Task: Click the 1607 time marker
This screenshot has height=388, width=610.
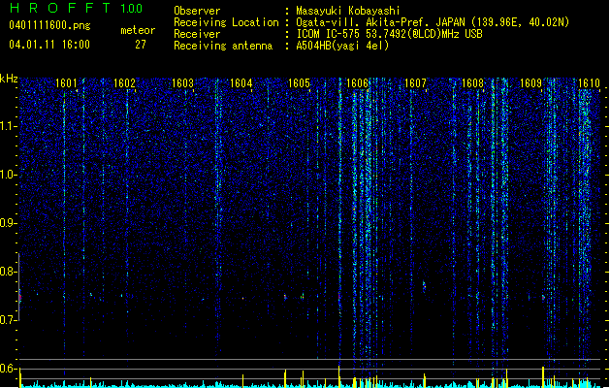Action: [x=415, y=83]
